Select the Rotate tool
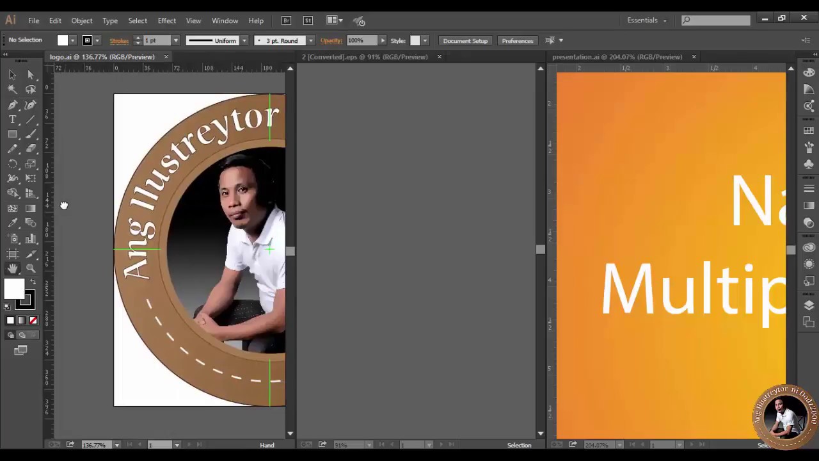Image resolution: width=819 pixels, height=461 pixels. tap(13, 164)
